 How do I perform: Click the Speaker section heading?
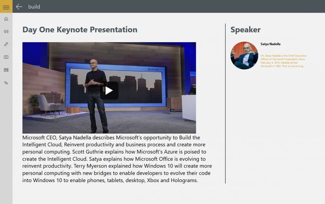245,30
